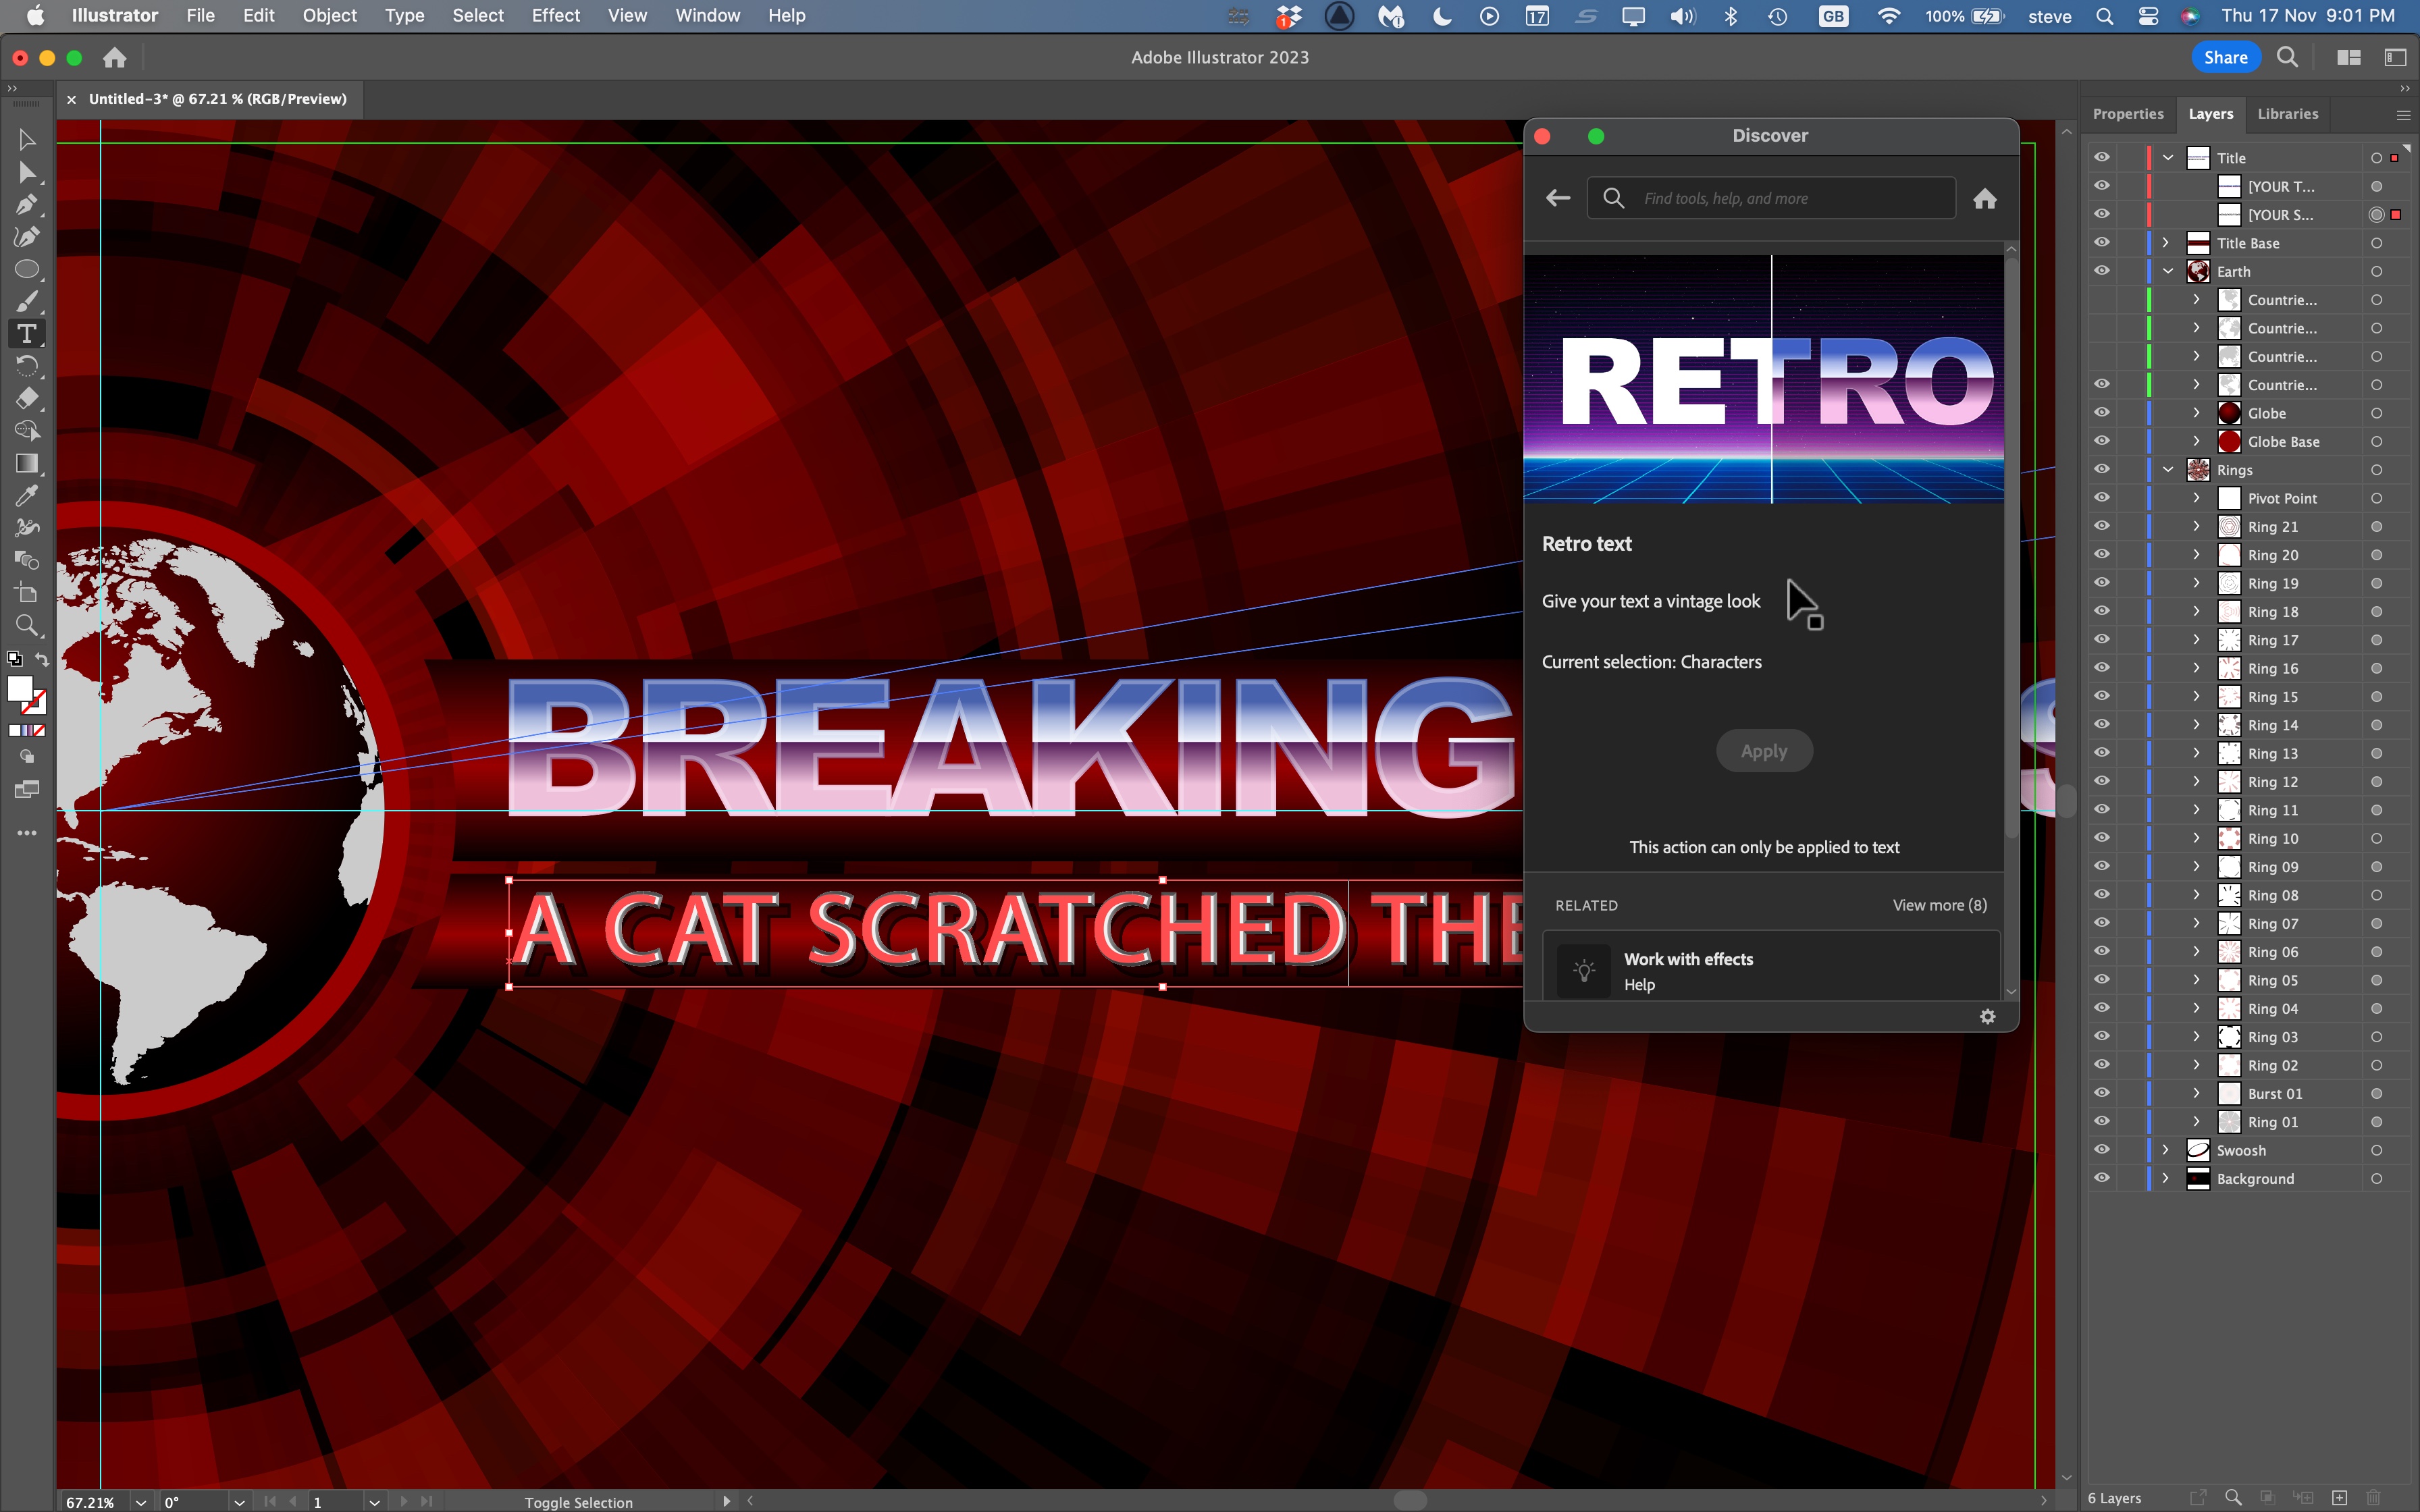Expand the Swoosh layer

2167,1149
